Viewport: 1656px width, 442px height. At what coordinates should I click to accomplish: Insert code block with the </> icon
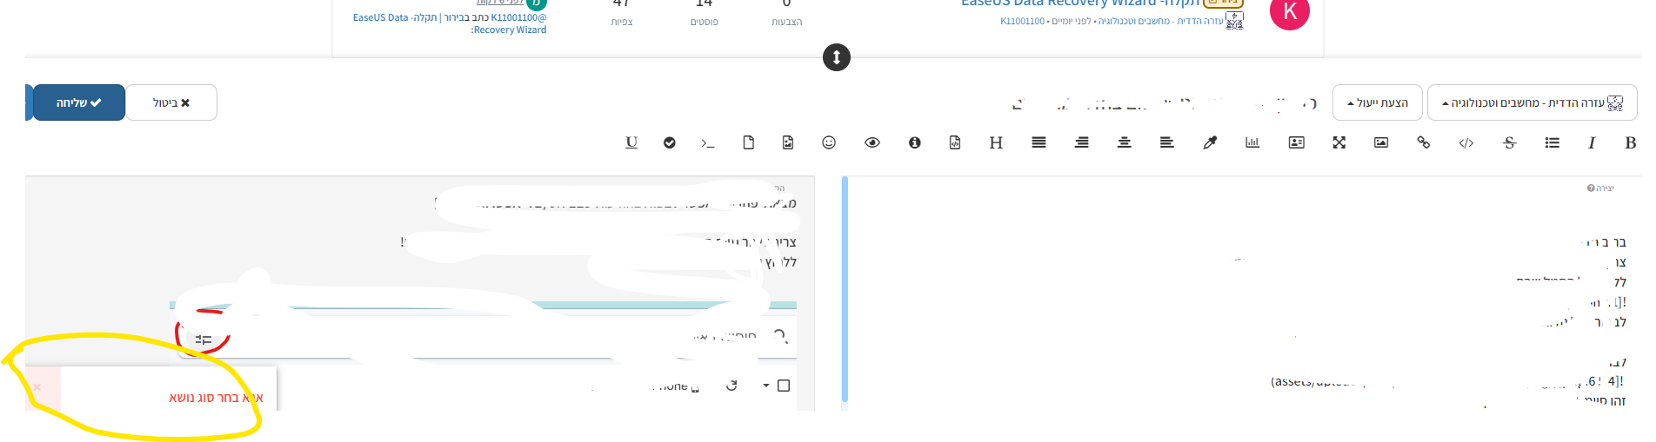(1466, 142)
